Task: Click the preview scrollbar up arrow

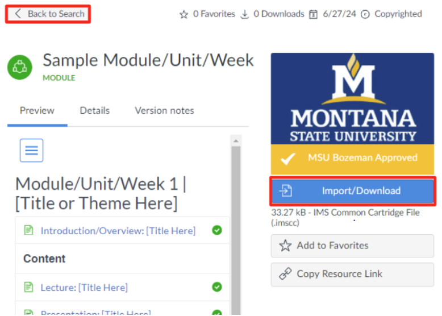Action: (x=236, y=140)
